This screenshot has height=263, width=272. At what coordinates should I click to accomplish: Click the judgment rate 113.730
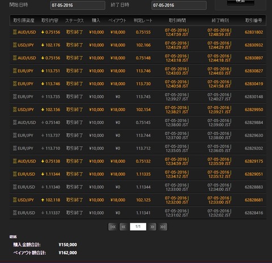tap(143, 84)
